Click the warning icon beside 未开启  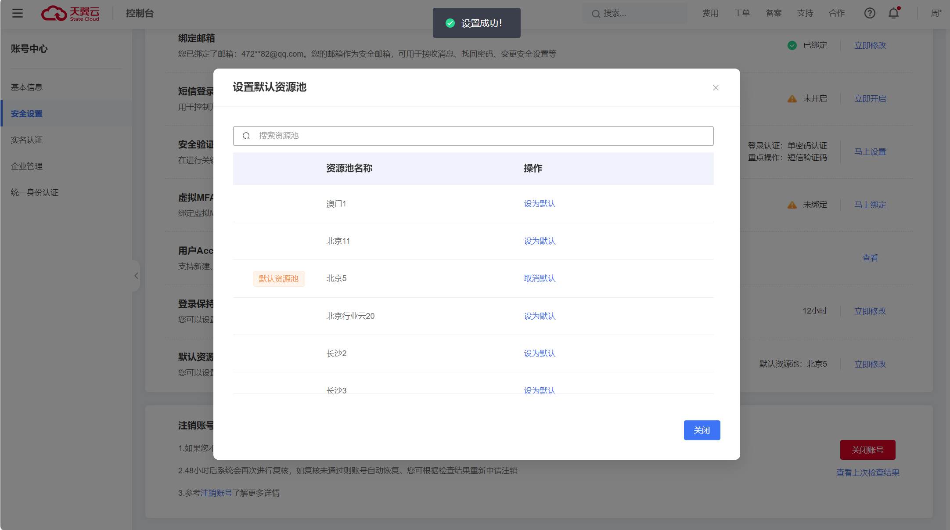(x=792, y=99)
